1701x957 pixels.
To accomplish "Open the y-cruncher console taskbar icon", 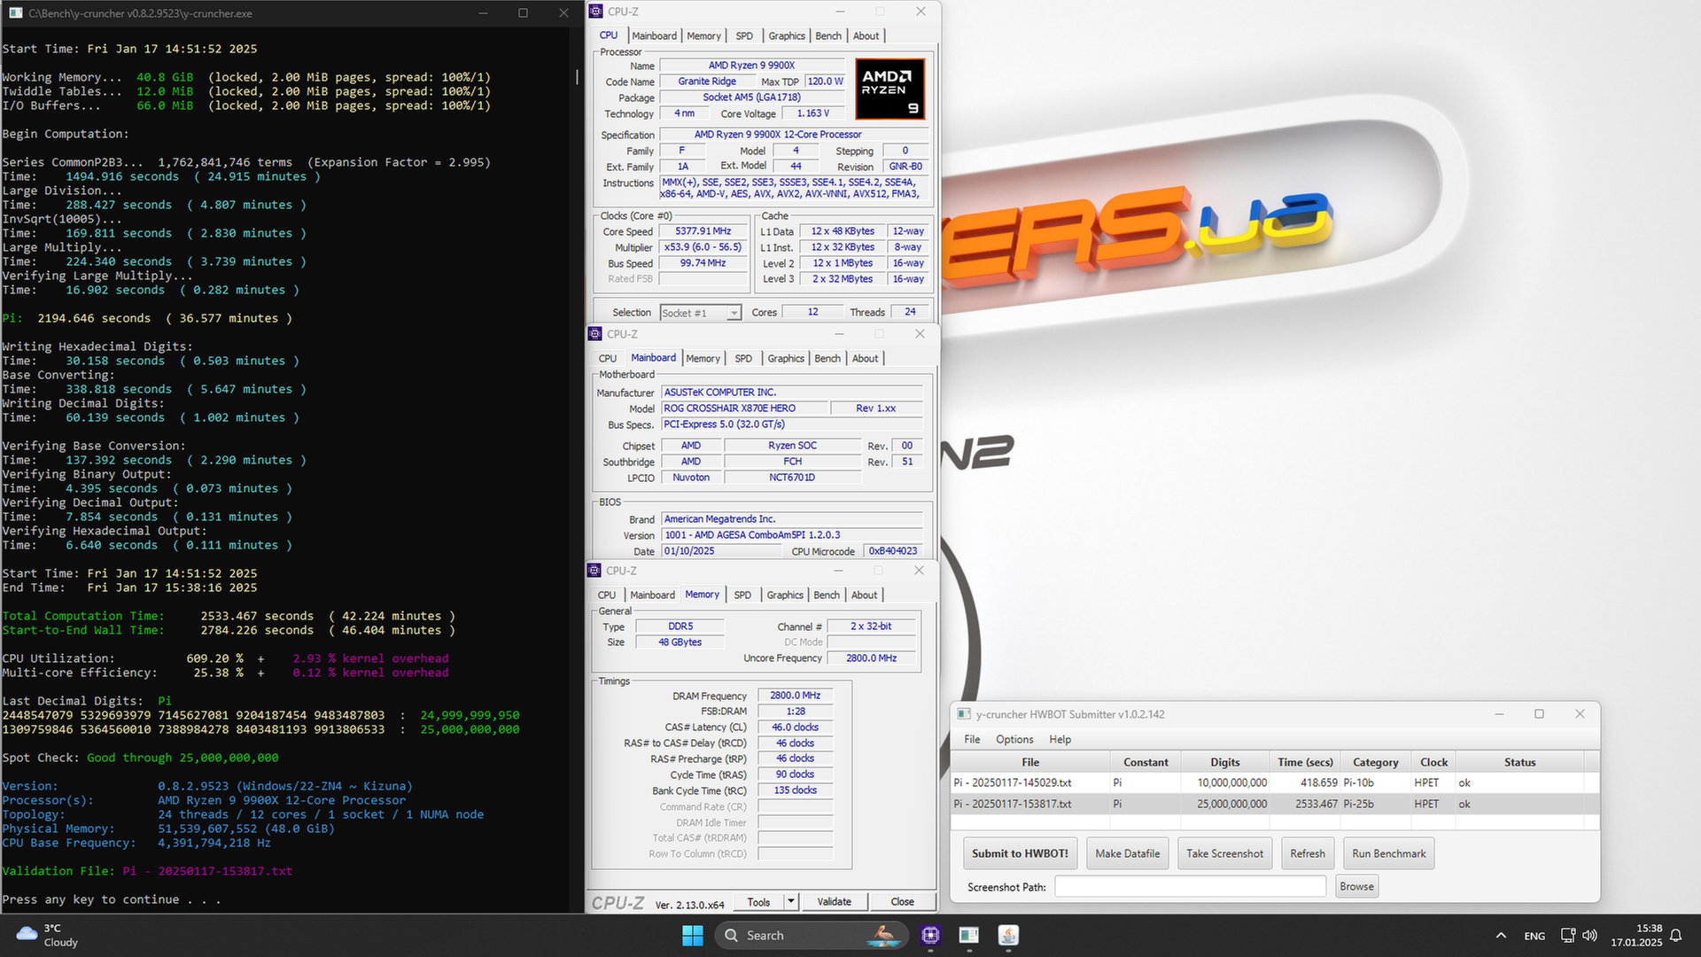I will [x=969, y=935].
